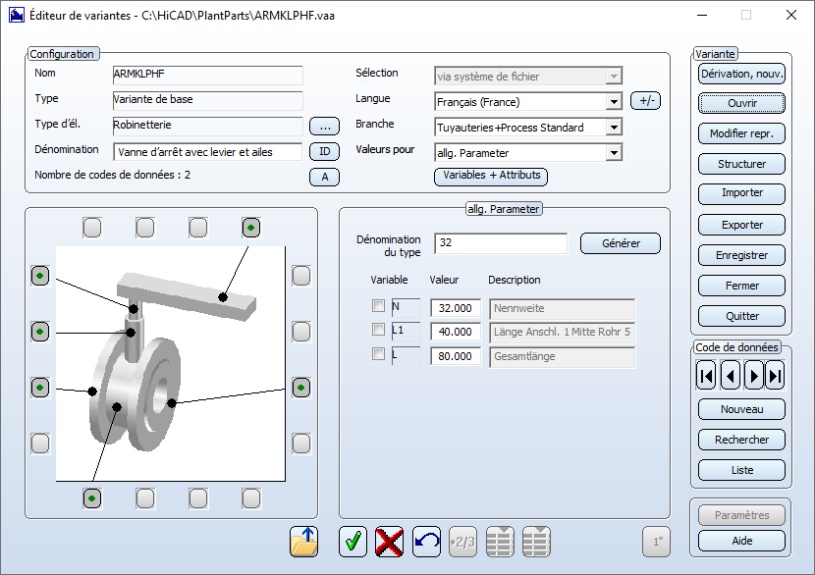This screenshot has height=575, width=815.
Task: Toggle checkbox next to variable L
Action: click(x=378, y=355)
